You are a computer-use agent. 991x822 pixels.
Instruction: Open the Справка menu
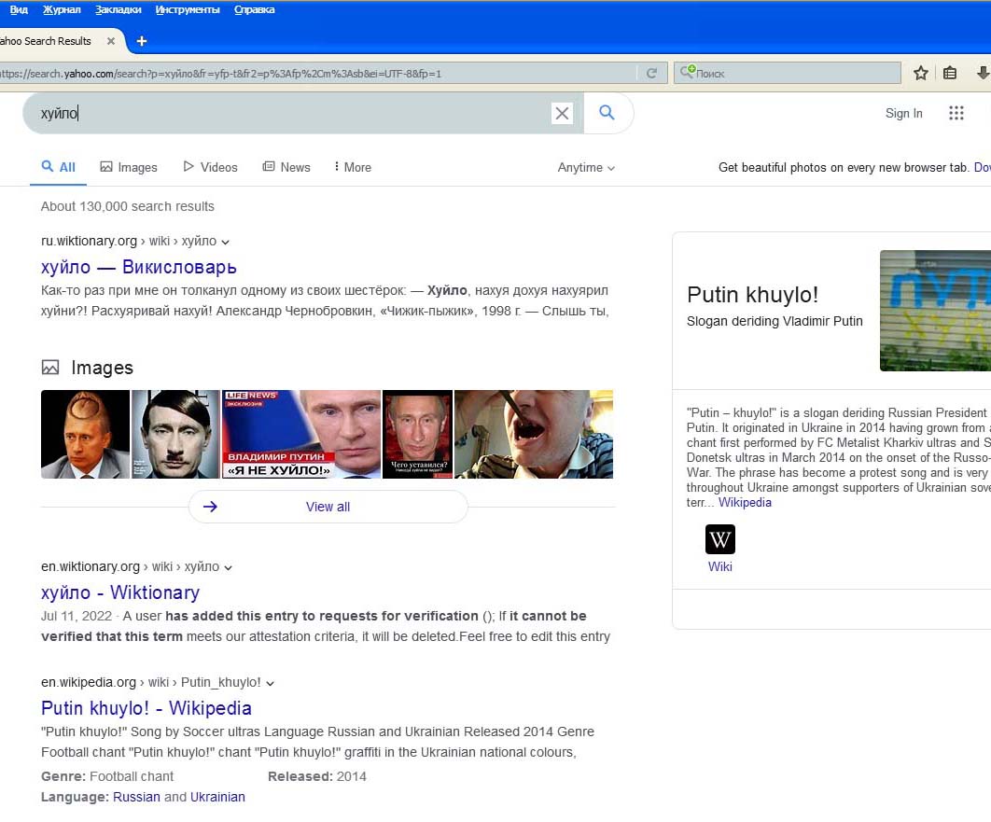pos(254,9)
